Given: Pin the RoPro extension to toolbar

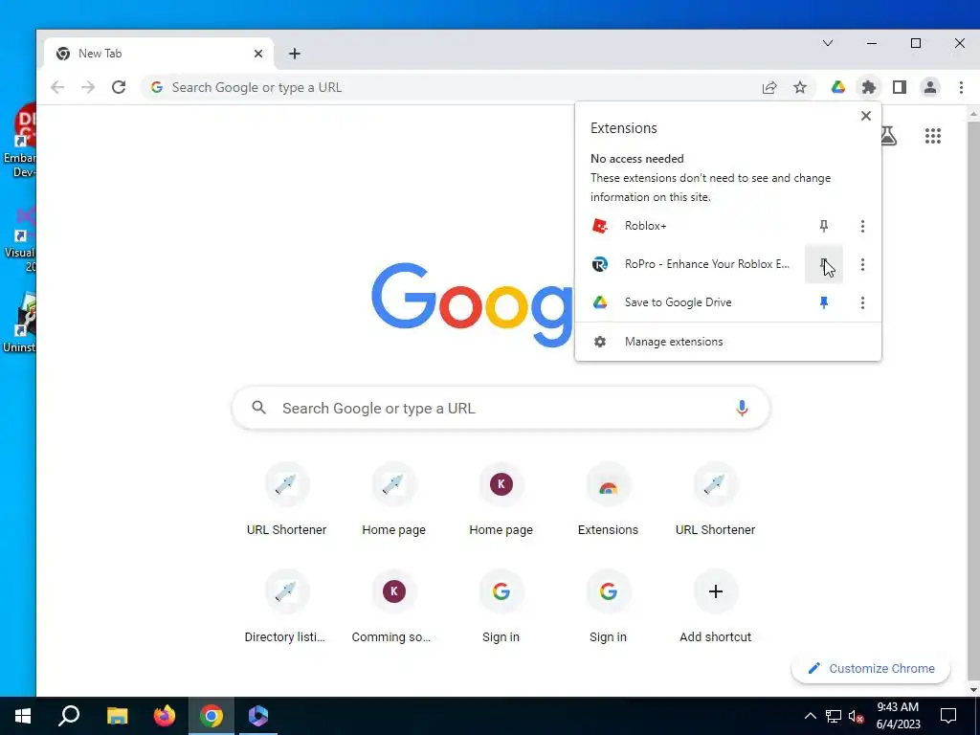Looking at the screenshot, I should 824,264.
